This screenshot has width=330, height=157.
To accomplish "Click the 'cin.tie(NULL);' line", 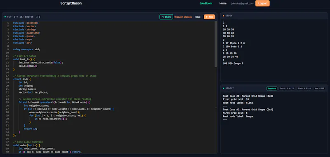I will click(28, 66).
